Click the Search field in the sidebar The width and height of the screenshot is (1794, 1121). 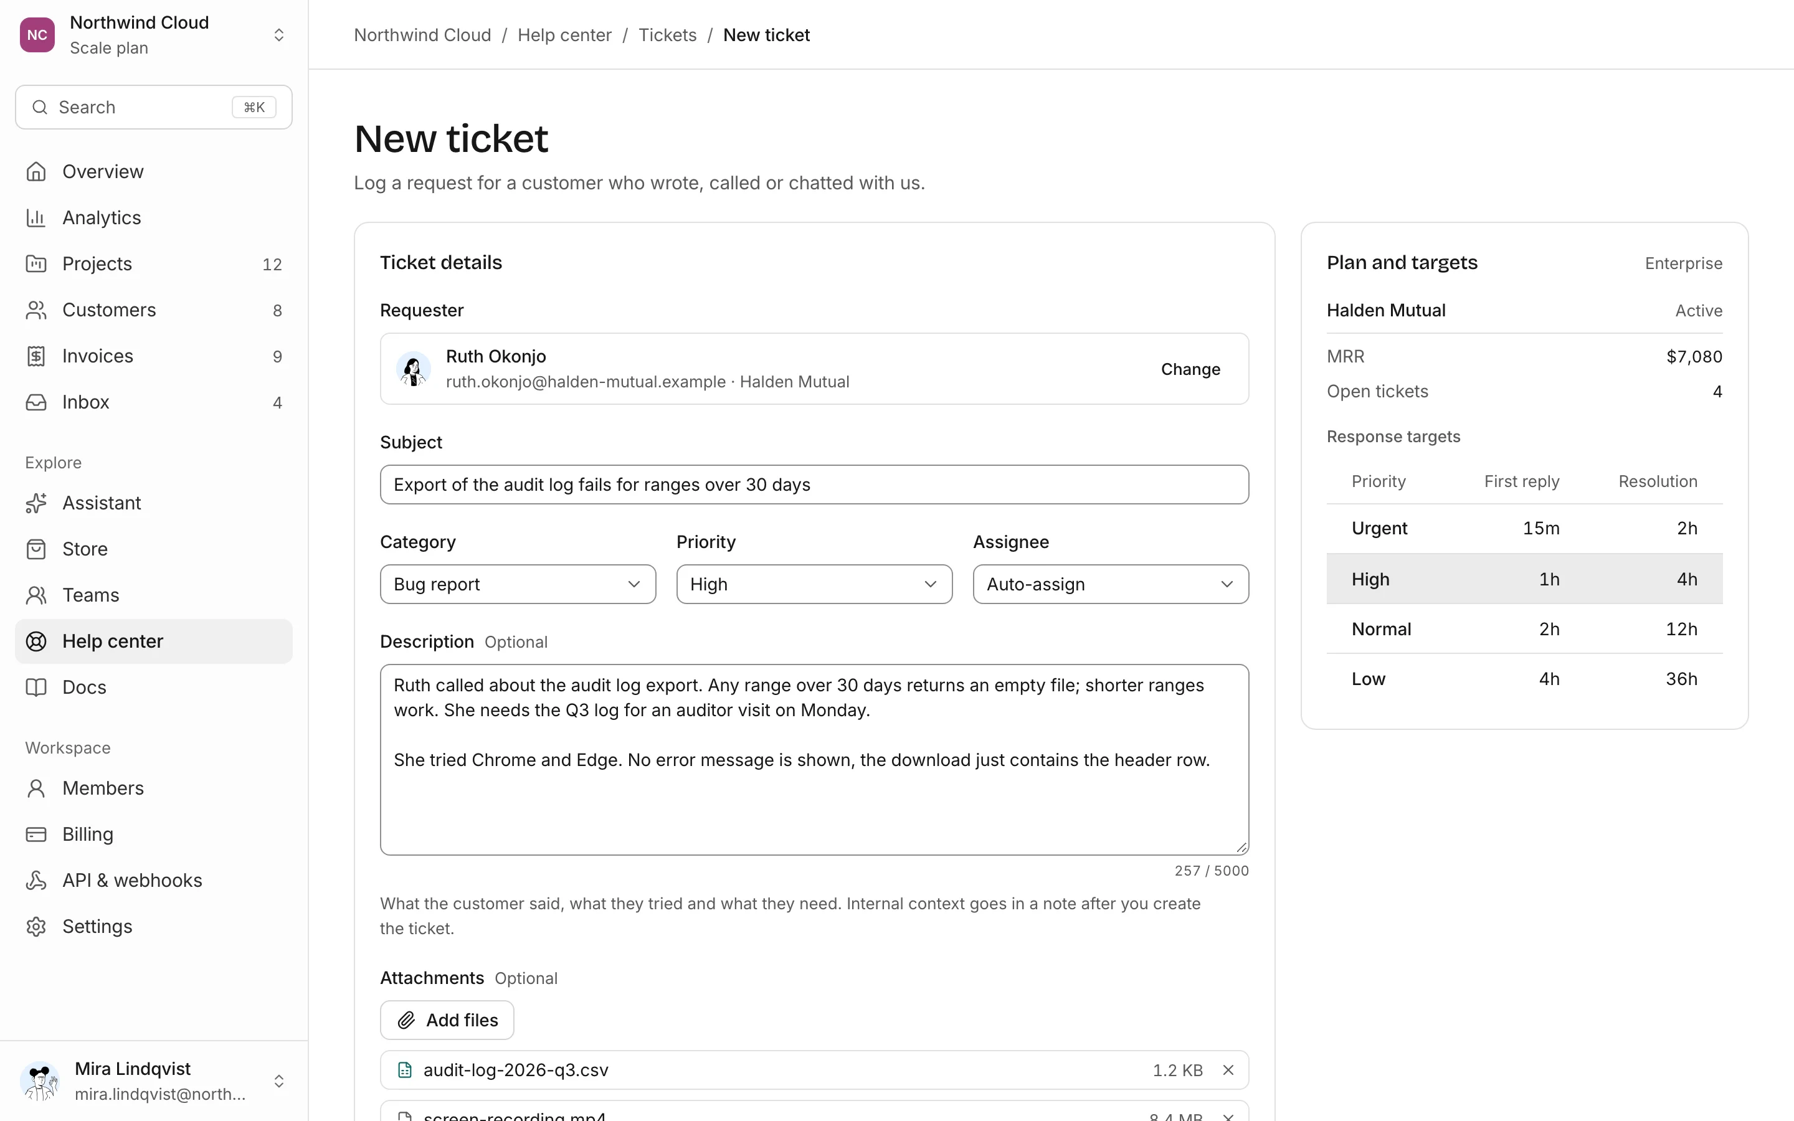(153, 106)
